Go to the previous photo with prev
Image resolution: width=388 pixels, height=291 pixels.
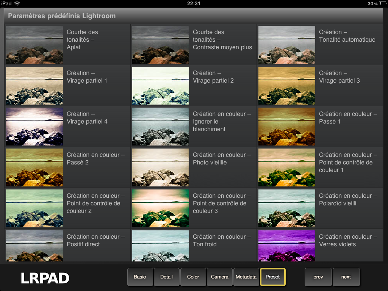coord(318,277)
